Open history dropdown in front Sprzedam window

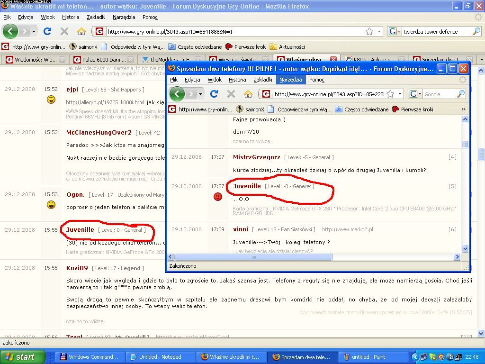coord(200,94)
